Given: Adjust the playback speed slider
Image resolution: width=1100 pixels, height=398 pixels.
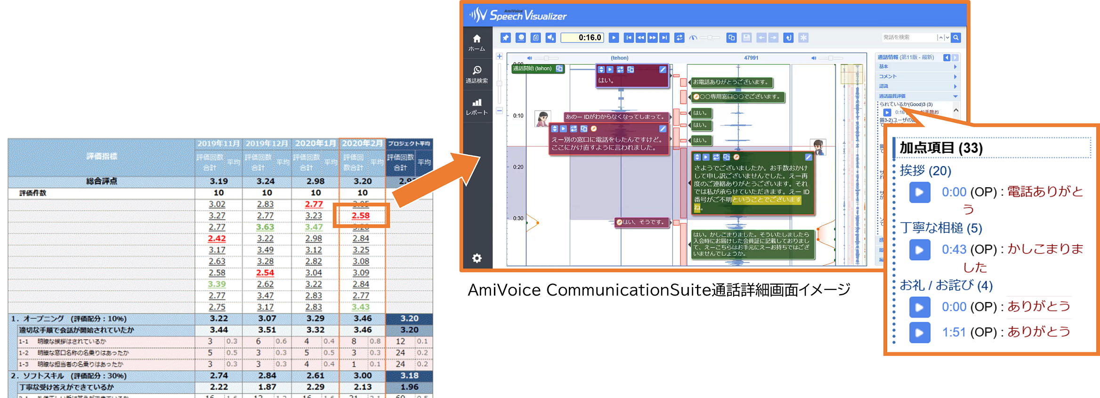Looking at the screenshot, I should [x=710, y=38].
